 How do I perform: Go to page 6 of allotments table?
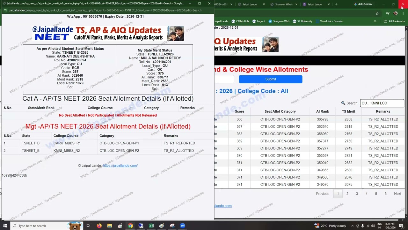[385, 194]
